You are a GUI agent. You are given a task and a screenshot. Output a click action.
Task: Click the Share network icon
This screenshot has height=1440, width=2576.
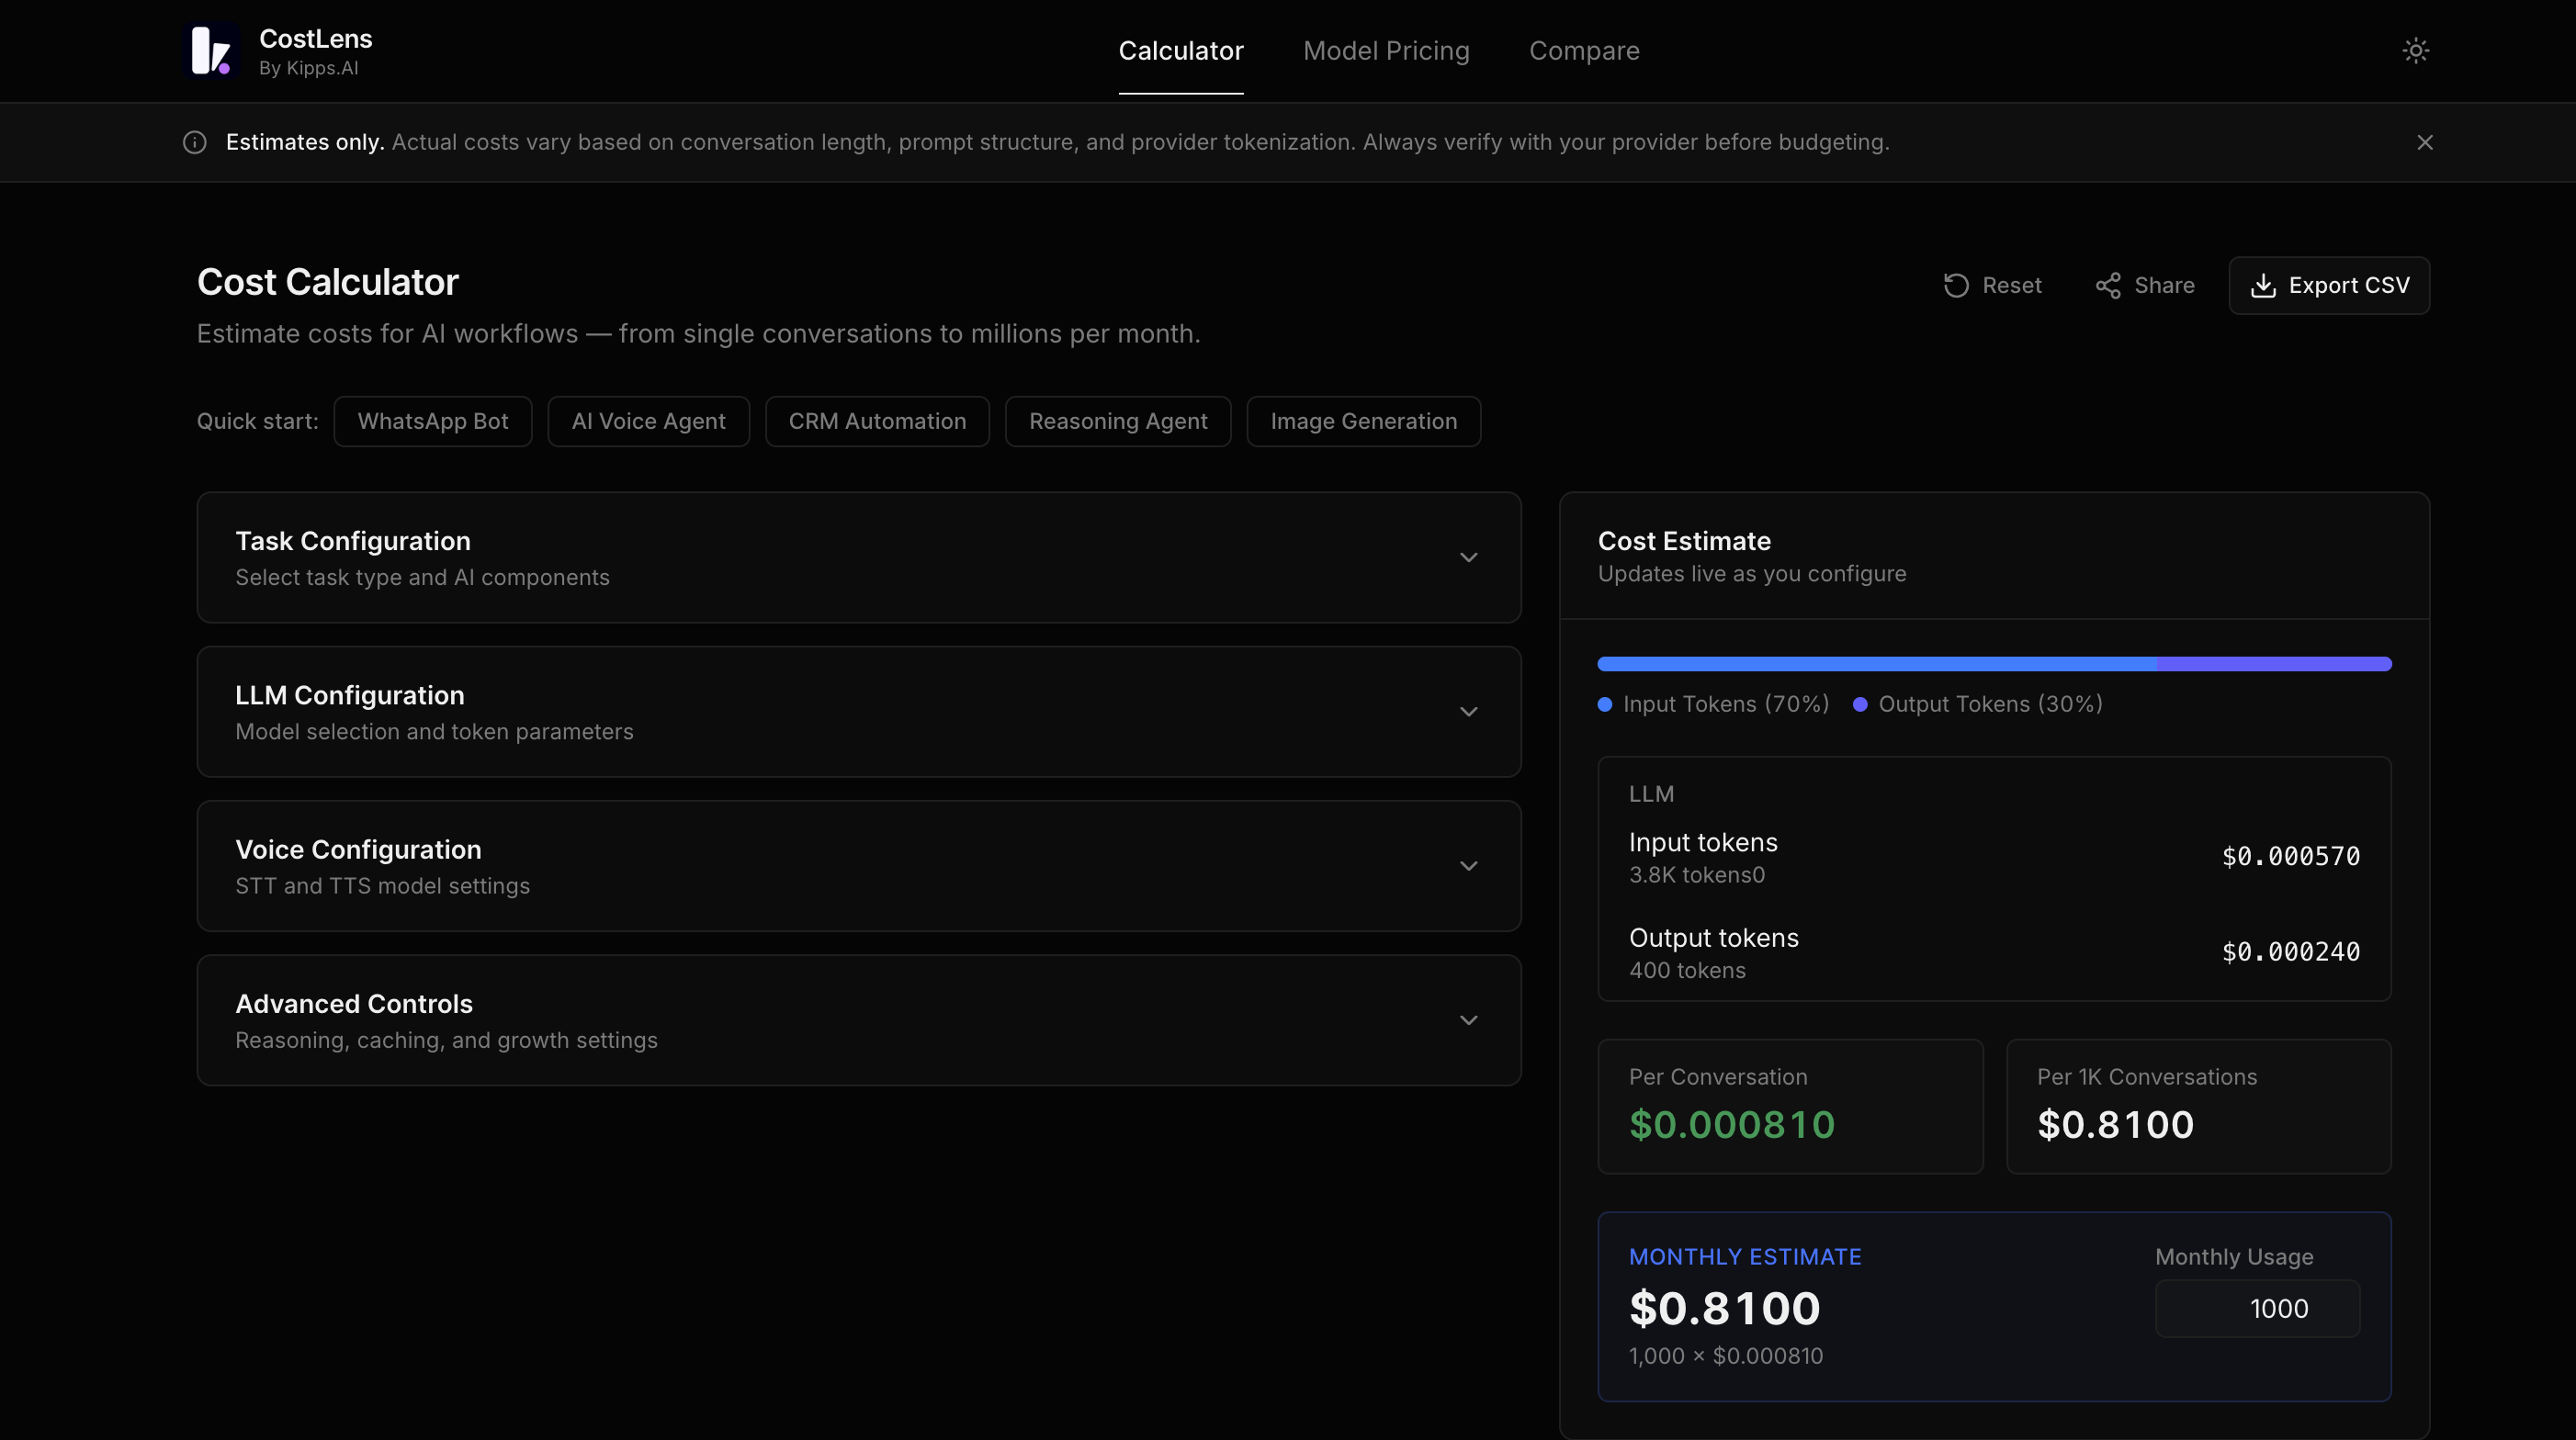2108,286
